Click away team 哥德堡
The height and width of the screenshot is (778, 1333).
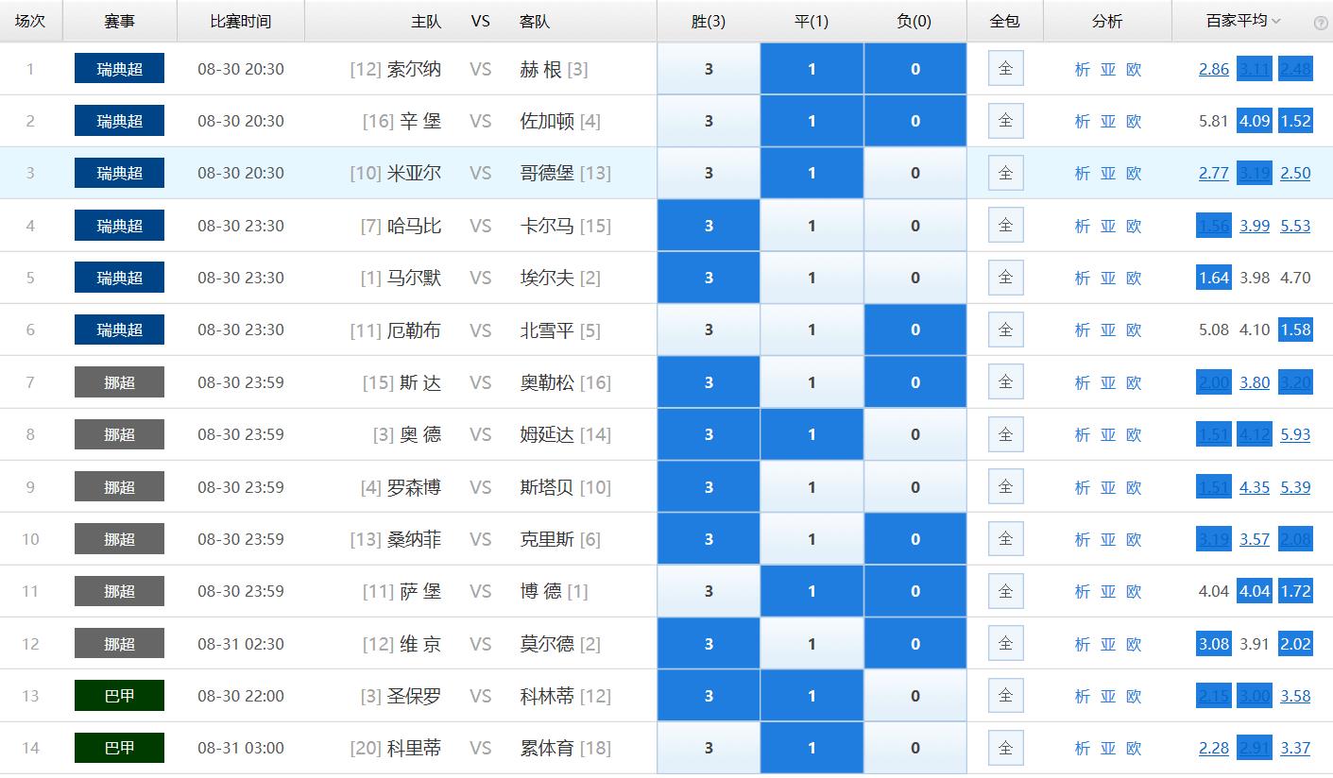(547, 173)
